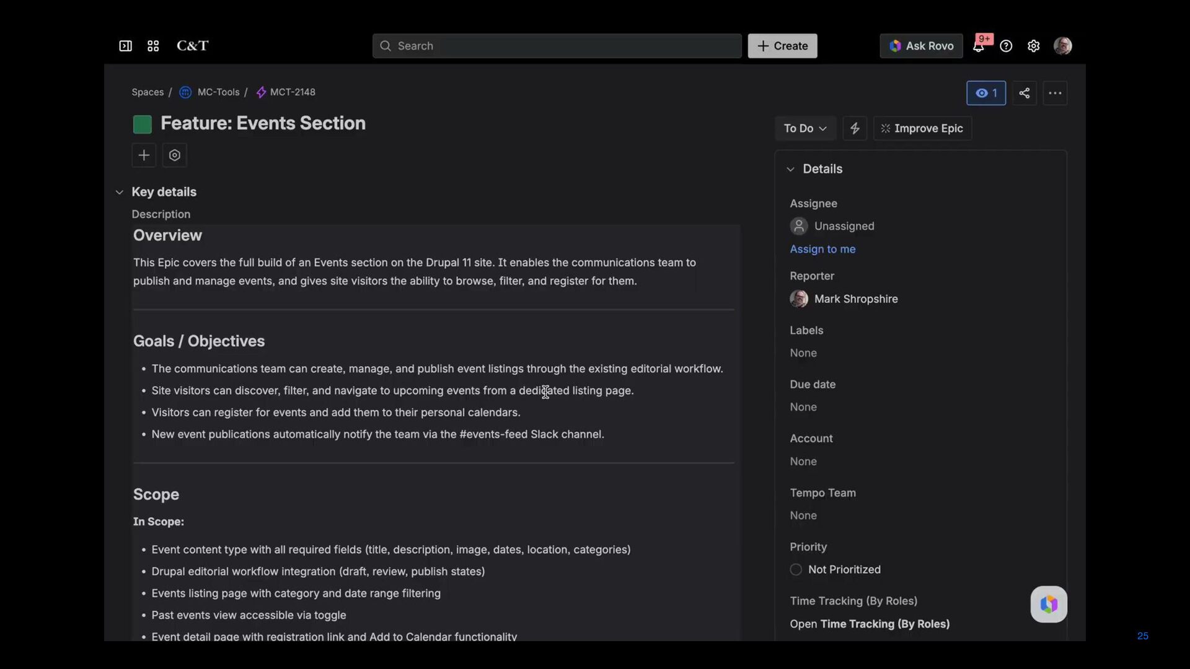Open the To Do status dropdown
Screen dimensions: 1190x669
click(804, 128)
